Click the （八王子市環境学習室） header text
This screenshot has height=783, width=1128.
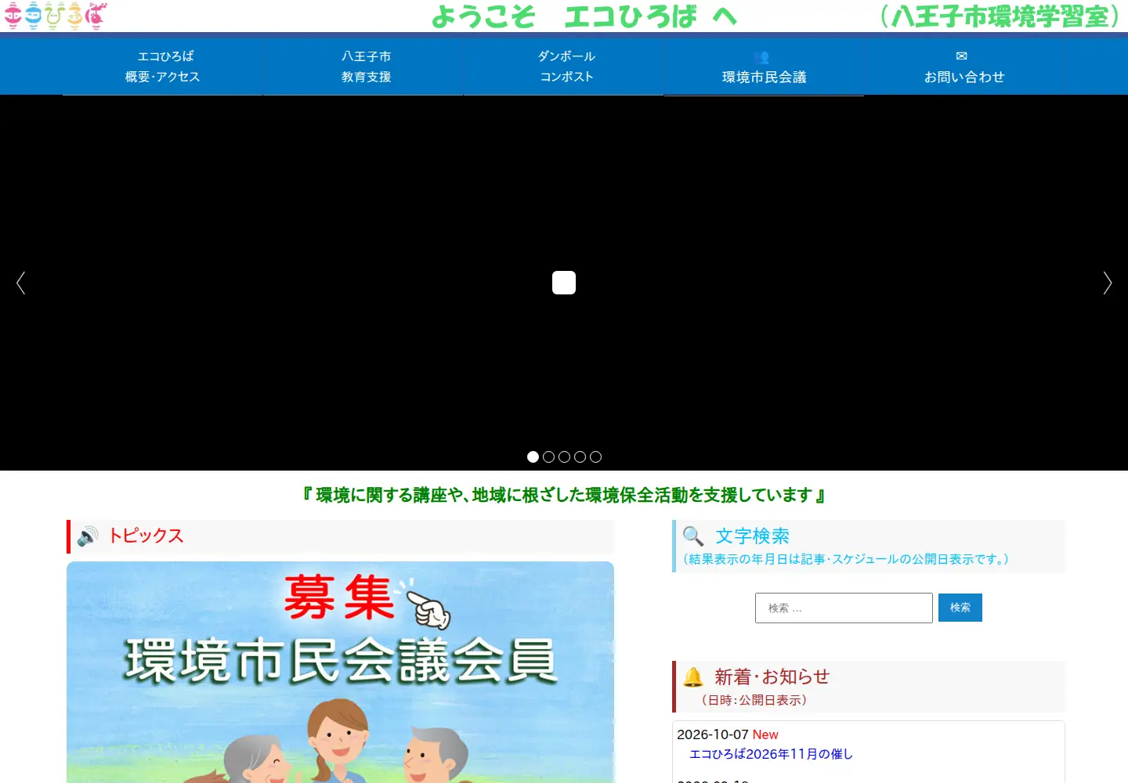pos(1001,16)
